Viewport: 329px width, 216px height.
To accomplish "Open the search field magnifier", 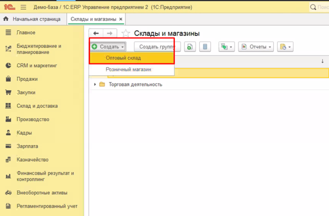I will pos(313,7).
